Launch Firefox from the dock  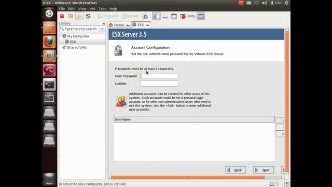(49, 42)
